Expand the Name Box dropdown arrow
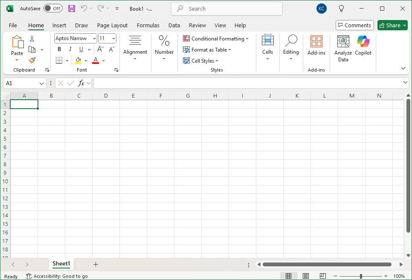Screen dimensions: 412x280 [42, 84]
